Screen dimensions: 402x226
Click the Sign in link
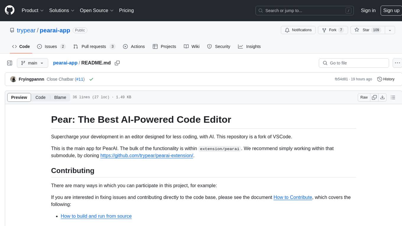[x=368, y=10]
